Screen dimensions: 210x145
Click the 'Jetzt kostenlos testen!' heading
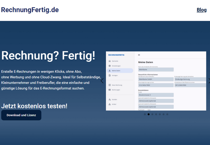pyautogui.click(x=34, y=106)
